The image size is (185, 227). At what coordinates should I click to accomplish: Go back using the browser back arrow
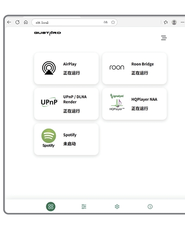(9, 22)
